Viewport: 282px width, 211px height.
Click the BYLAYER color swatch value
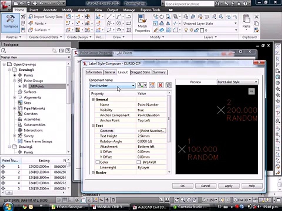point(138,162)
